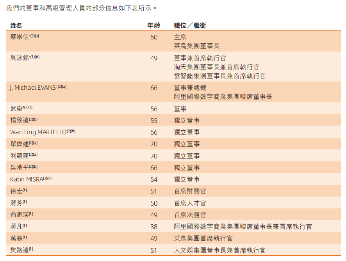Click 阿里國際數字商業集團聯席董事長兼首席執行官 title
This screenshot has width=346, height=261.
[x=243, y=227]
